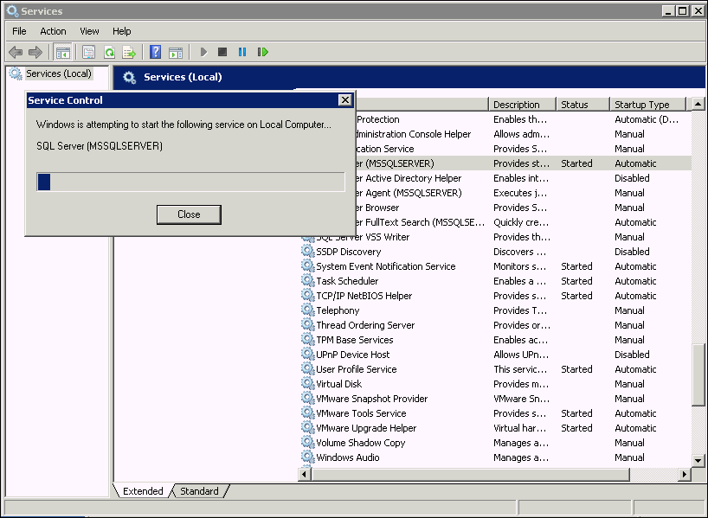Switch to the Standard tab

[x=199, y=491]
